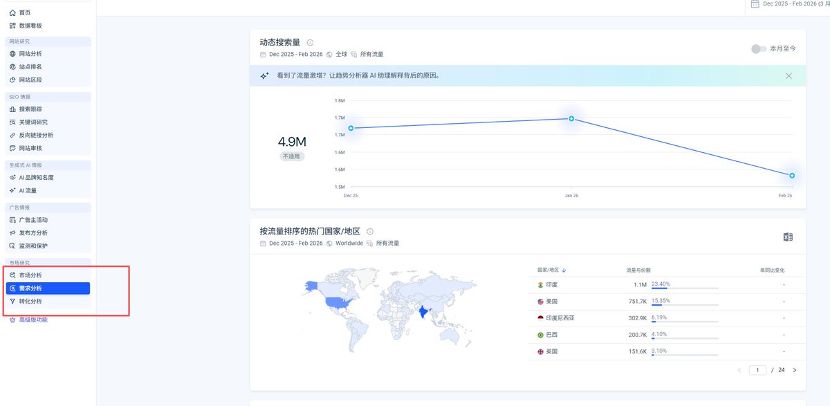This screenshot has height=406, width=830.
Task: Toggle the info tooltip beside 动态搜索量
Action: [x=308, y=42]
